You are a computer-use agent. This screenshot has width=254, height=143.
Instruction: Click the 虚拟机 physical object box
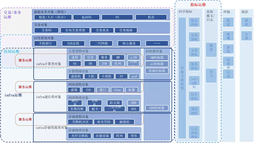click(x=75, y=76)
